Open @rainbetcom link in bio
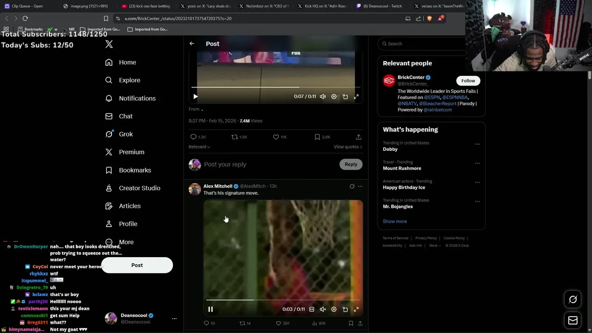 coord(438,110)
